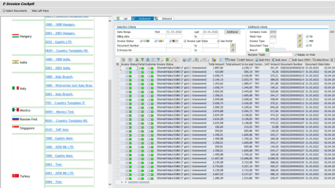This screenshot has height=188, width=335.
Task: Click the green Branch selection icon
Action: point(267,50)
